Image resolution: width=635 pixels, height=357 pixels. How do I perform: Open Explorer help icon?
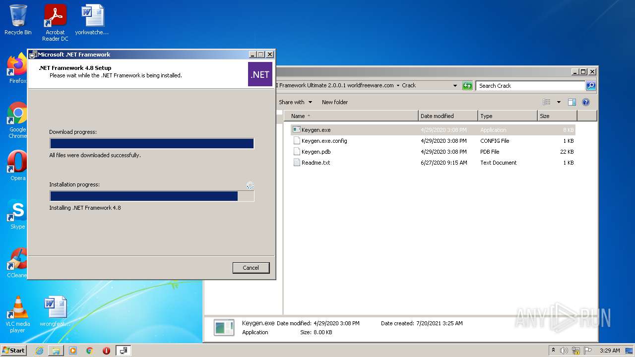[585, 102]
